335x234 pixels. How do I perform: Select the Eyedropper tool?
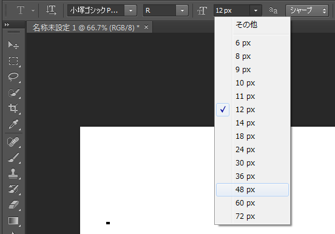13,124
